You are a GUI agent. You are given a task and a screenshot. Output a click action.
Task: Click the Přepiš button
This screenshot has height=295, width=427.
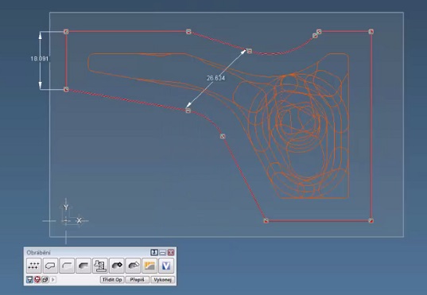(138, 280)
